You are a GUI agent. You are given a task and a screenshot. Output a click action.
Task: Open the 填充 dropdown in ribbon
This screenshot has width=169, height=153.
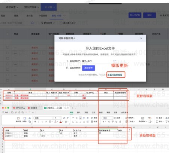click(160, 118)
